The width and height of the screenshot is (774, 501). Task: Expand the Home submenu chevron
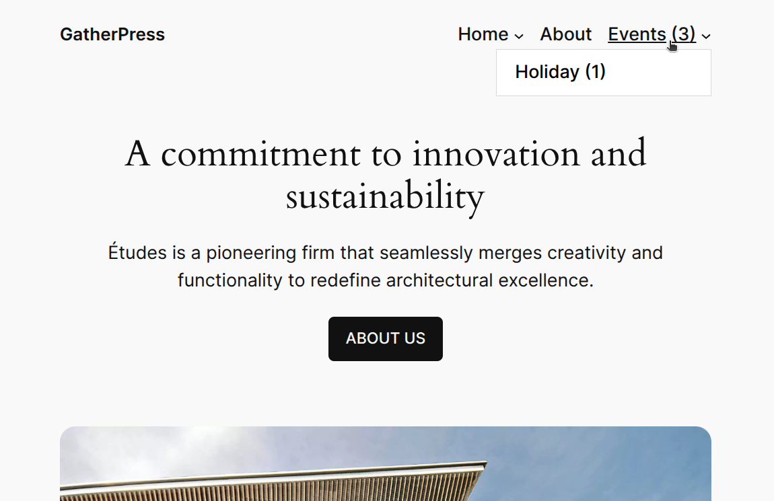(x=519, y=36)
